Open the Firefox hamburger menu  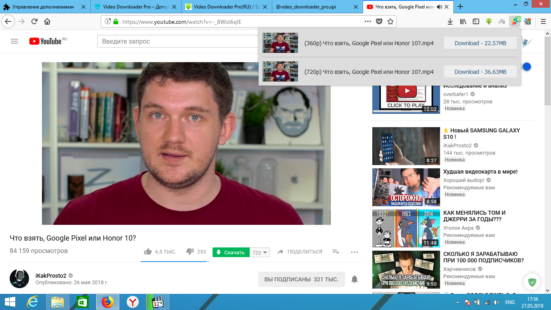pos(543,21)
